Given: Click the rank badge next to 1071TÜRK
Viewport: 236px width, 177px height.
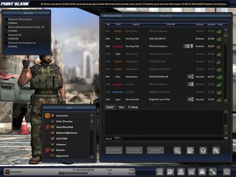Looking at the screenshot, I should [x=53, y=139].
